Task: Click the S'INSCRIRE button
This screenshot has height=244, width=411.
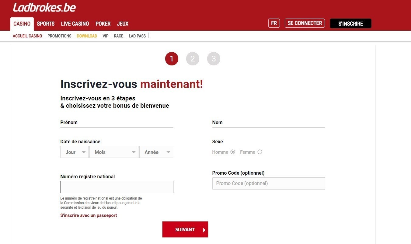Action: 350,23
